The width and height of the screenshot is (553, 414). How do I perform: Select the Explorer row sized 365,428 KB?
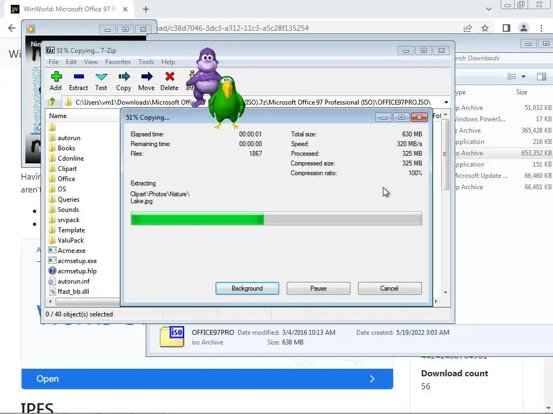(504, 130)
